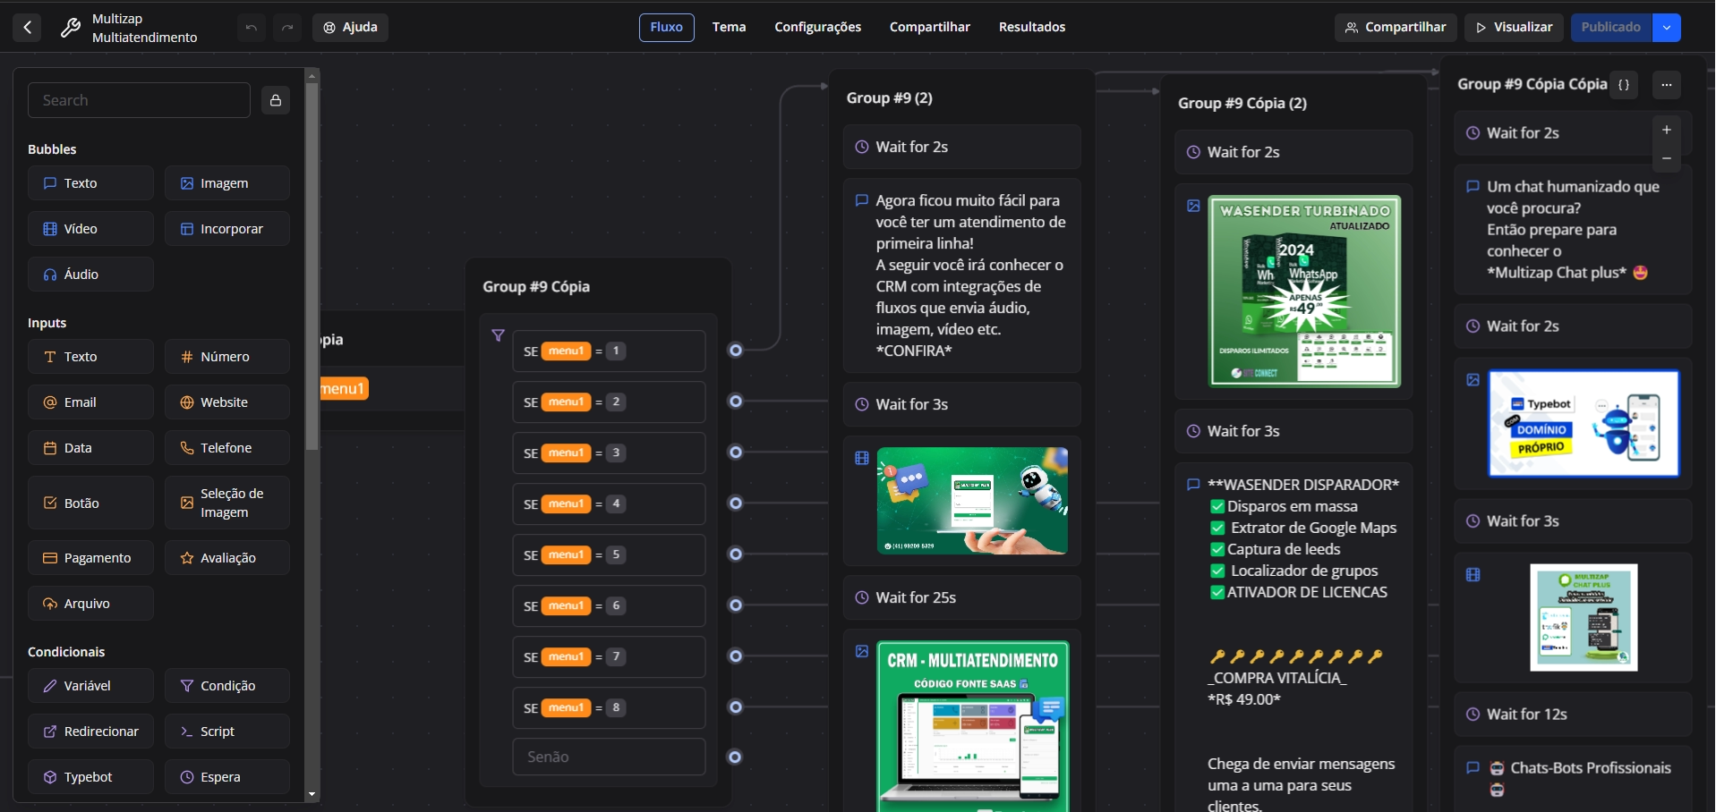The image size is (1716, 812).
Task: Select the Botão input block
Action: point(90,503)
